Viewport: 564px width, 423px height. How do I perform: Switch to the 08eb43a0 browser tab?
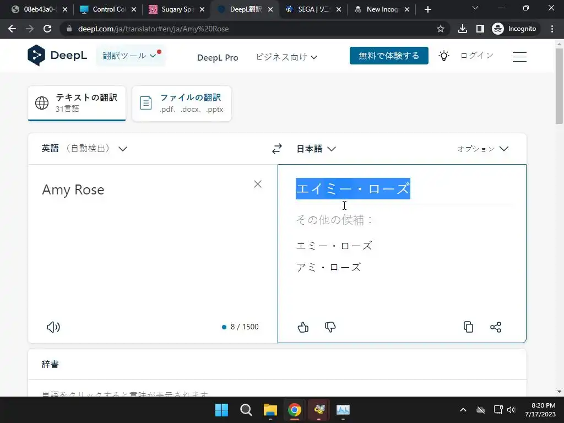[x=40, y=9]
